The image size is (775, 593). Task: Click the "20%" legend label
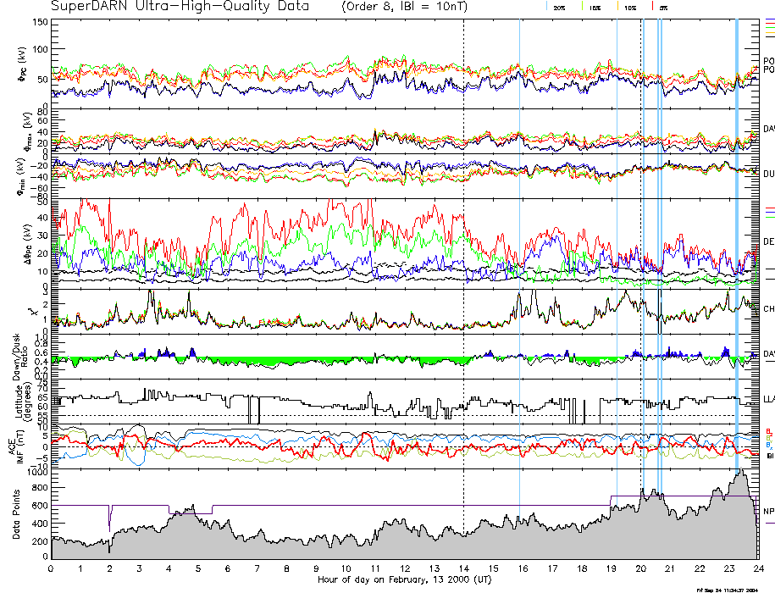point(560,8)
